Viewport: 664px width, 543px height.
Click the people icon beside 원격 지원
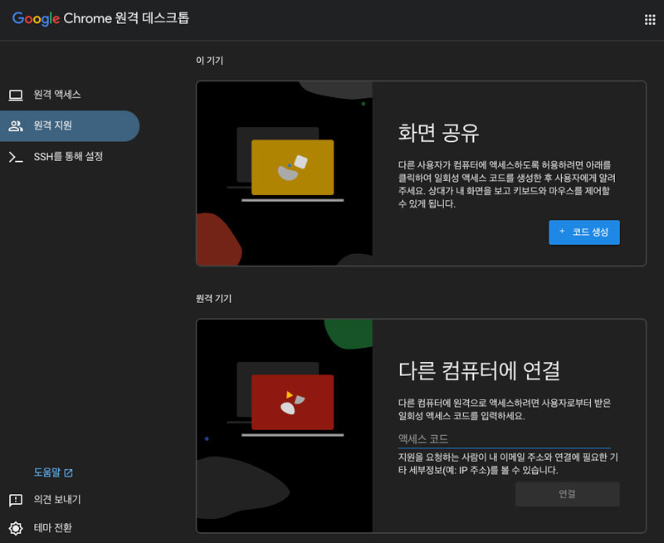click(16, 126)
